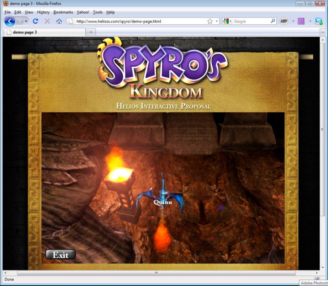The image size is (328, 286).
Task: Click the vertical scrollbar thumb
Action: [x=323, y=129]
